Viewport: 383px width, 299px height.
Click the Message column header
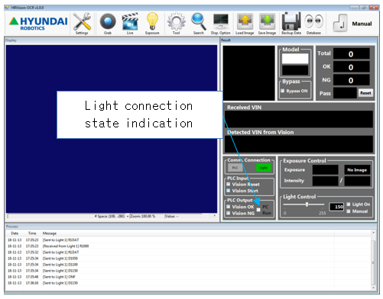[50, 233]
